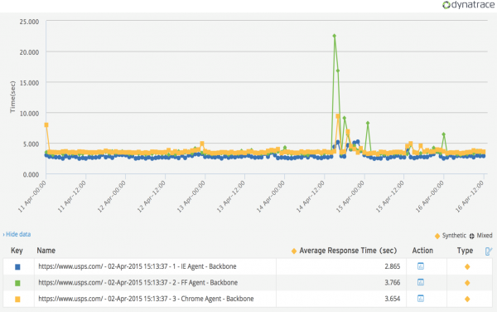Select the IE Agent - Backbone test name

(138, 266)
